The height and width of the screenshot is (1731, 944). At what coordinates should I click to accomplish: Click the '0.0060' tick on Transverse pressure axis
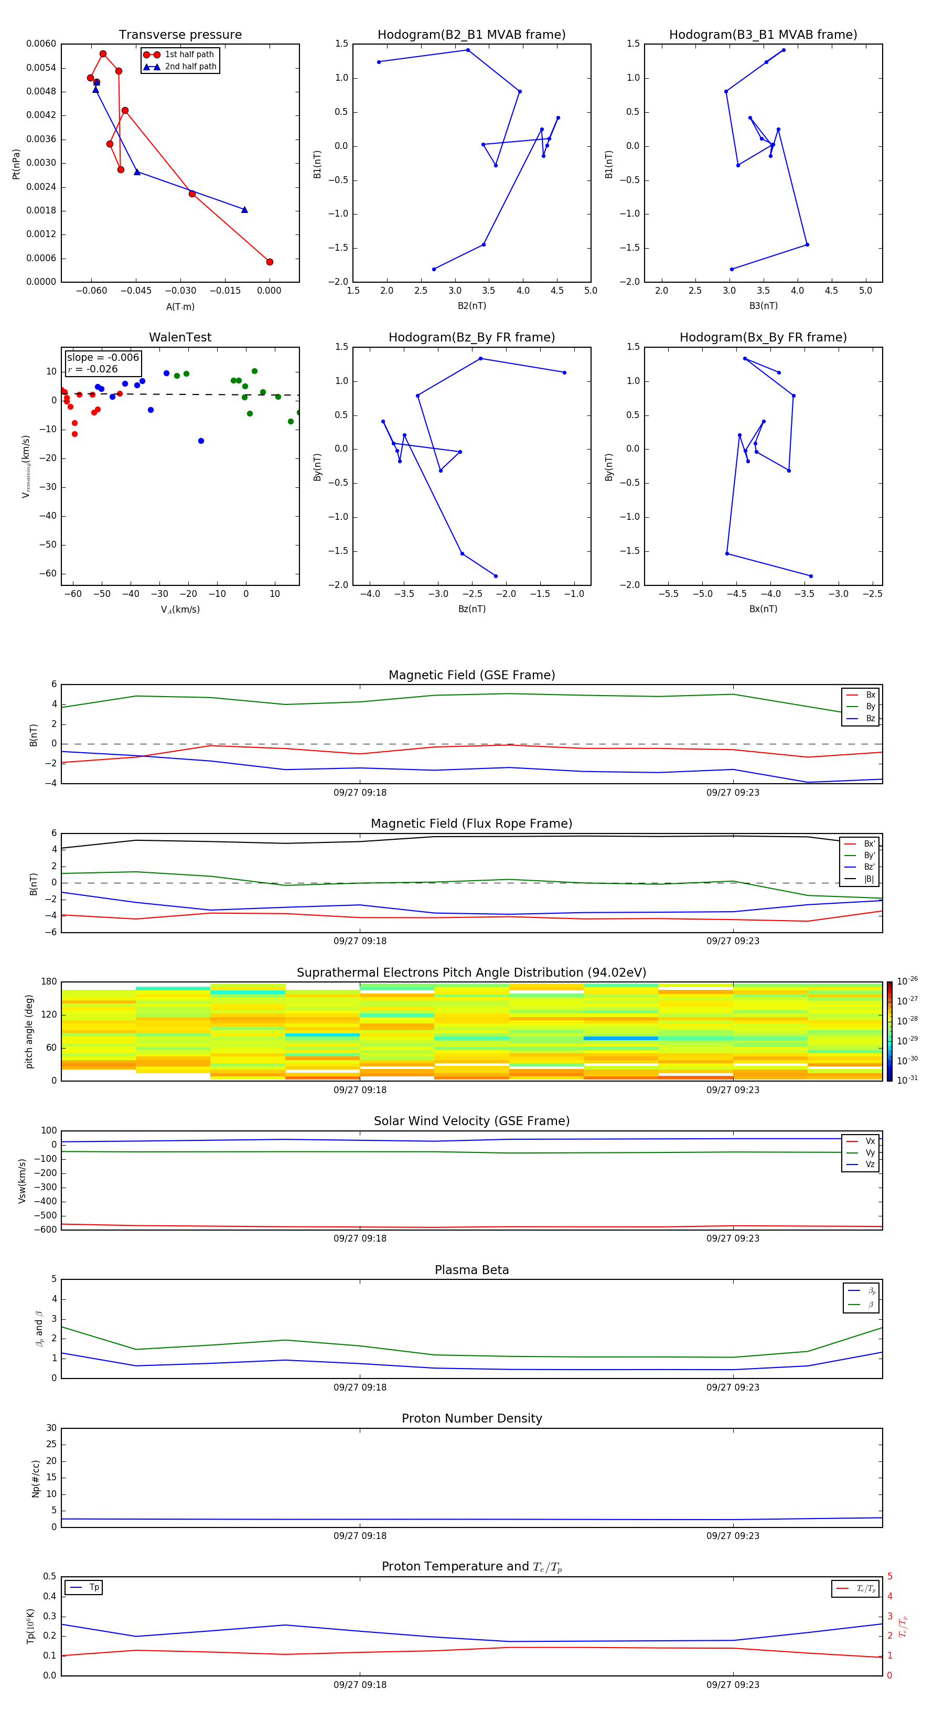(41, 45)
